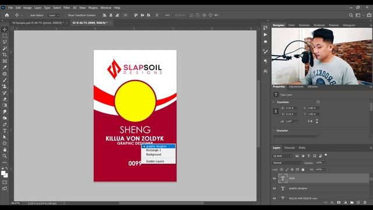Select the Rectangular Marquee tool
The height and width of the screenshot is (210, 373).
point(5,36)
